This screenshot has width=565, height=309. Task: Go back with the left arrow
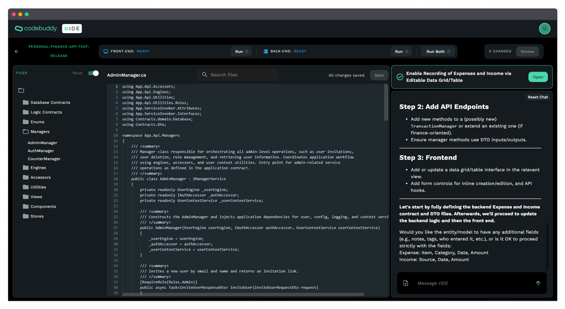[17, 52]
